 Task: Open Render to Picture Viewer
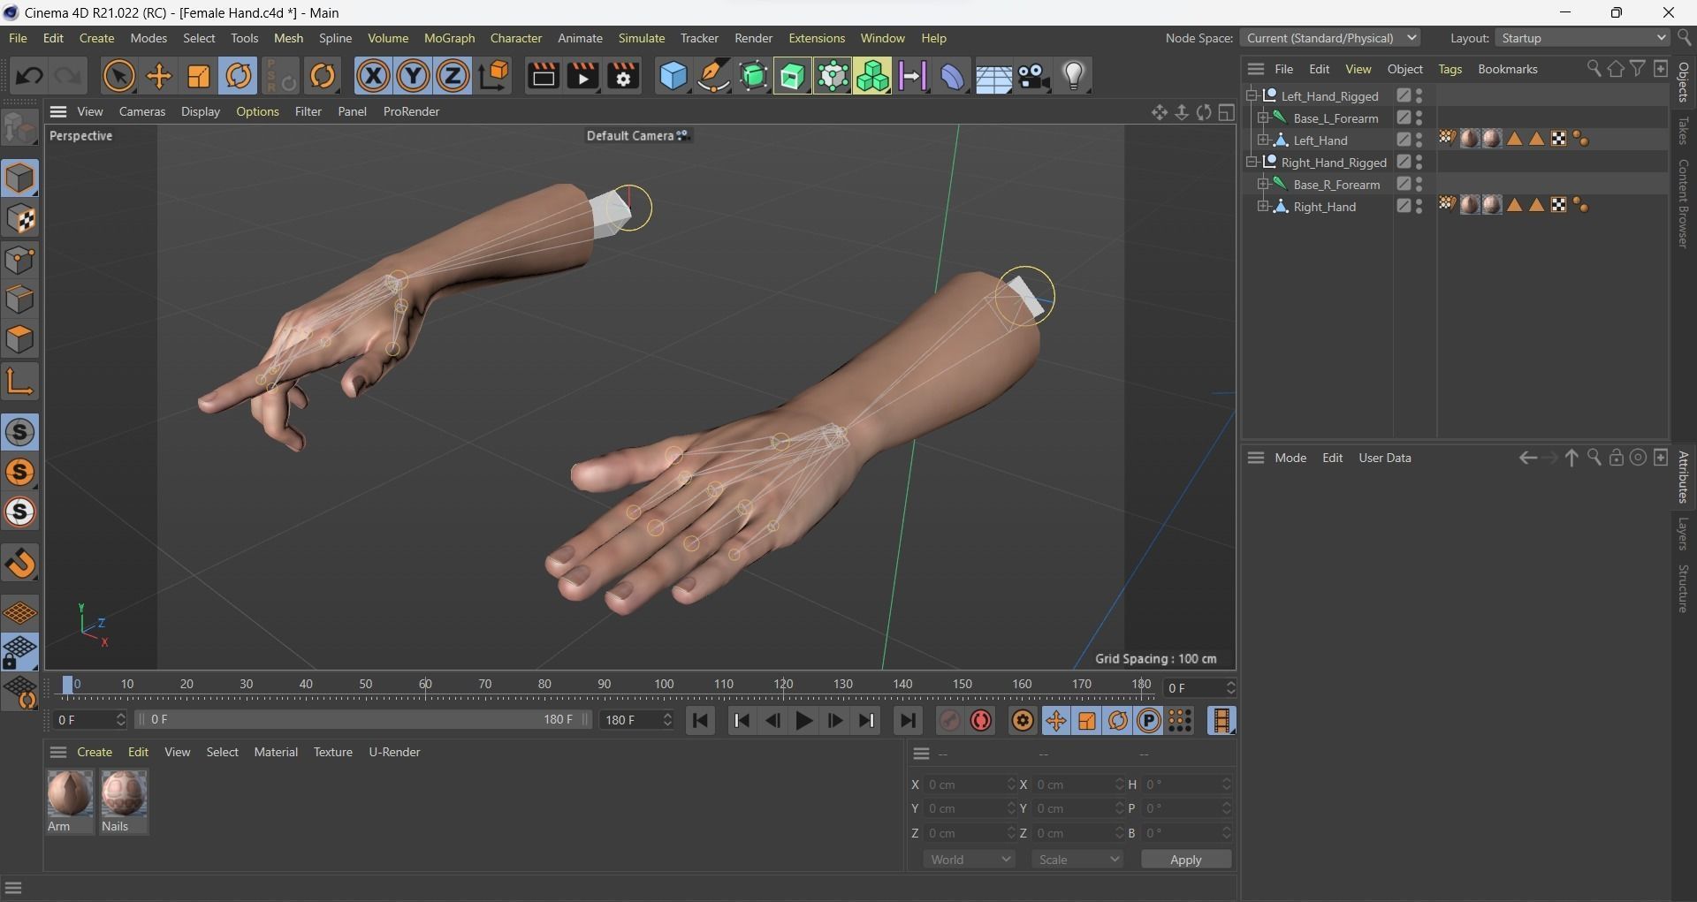(583, 76)
